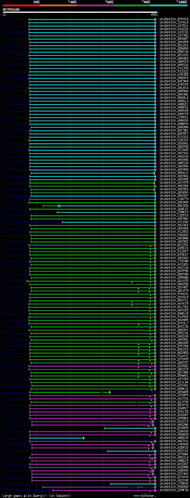Select hit label UniRef100_B2IZ52

pos(174,245)
